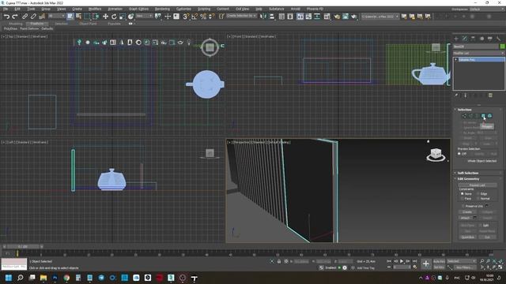Open the Graph Editors menu

[x=139, y=9]
